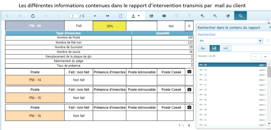Toggle match case Aa option
The width and height of the screenshot is (271, 130).
tap(203, 48)
